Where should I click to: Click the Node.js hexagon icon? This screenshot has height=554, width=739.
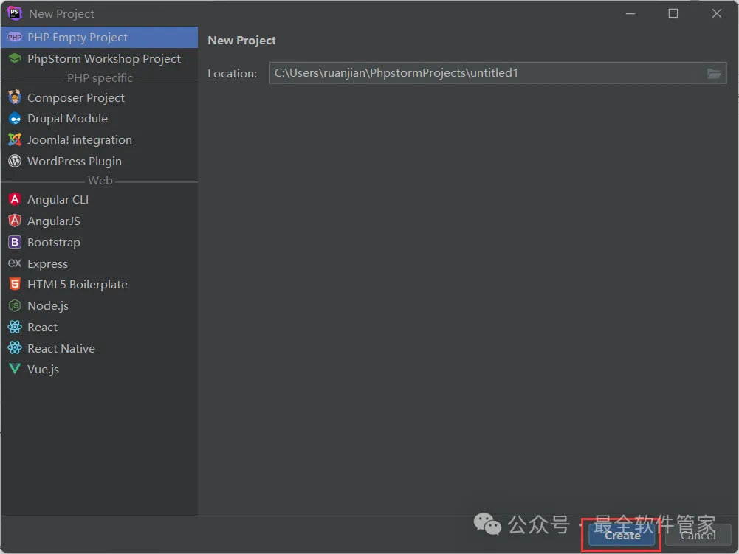point(15,305)
